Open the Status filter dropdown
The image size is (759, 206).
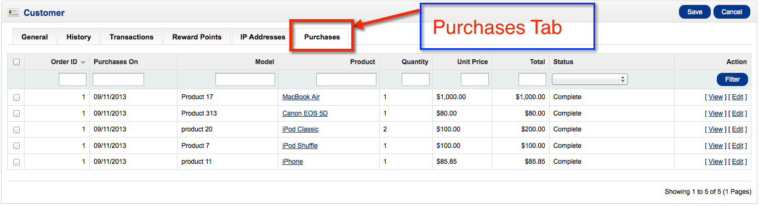(590, 79)
